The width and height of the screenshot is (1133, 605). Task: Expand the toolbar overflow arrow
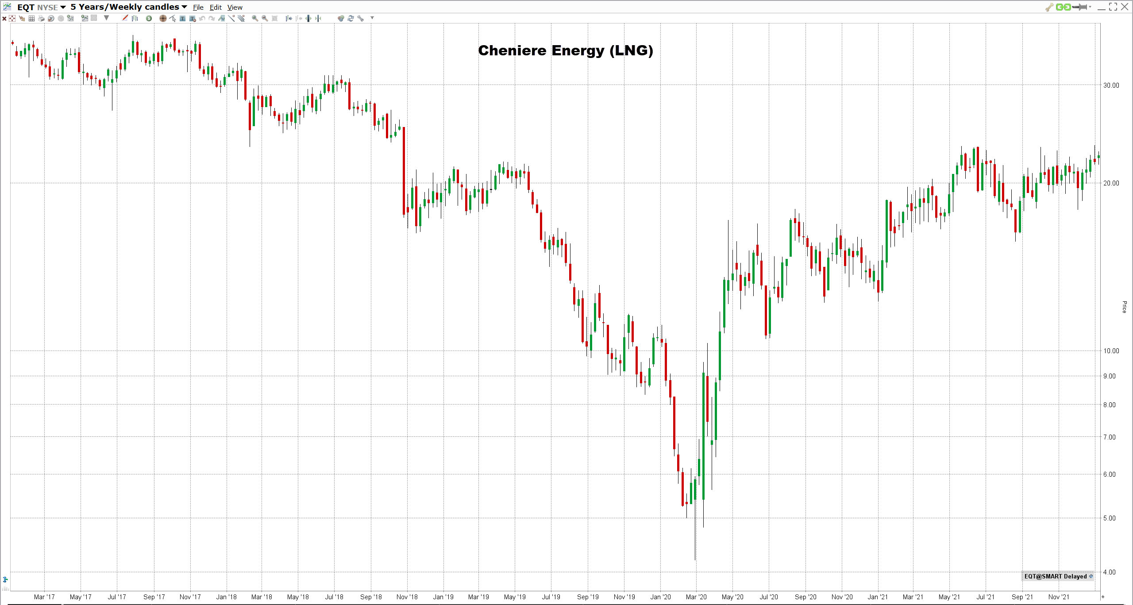pos(372,18)
